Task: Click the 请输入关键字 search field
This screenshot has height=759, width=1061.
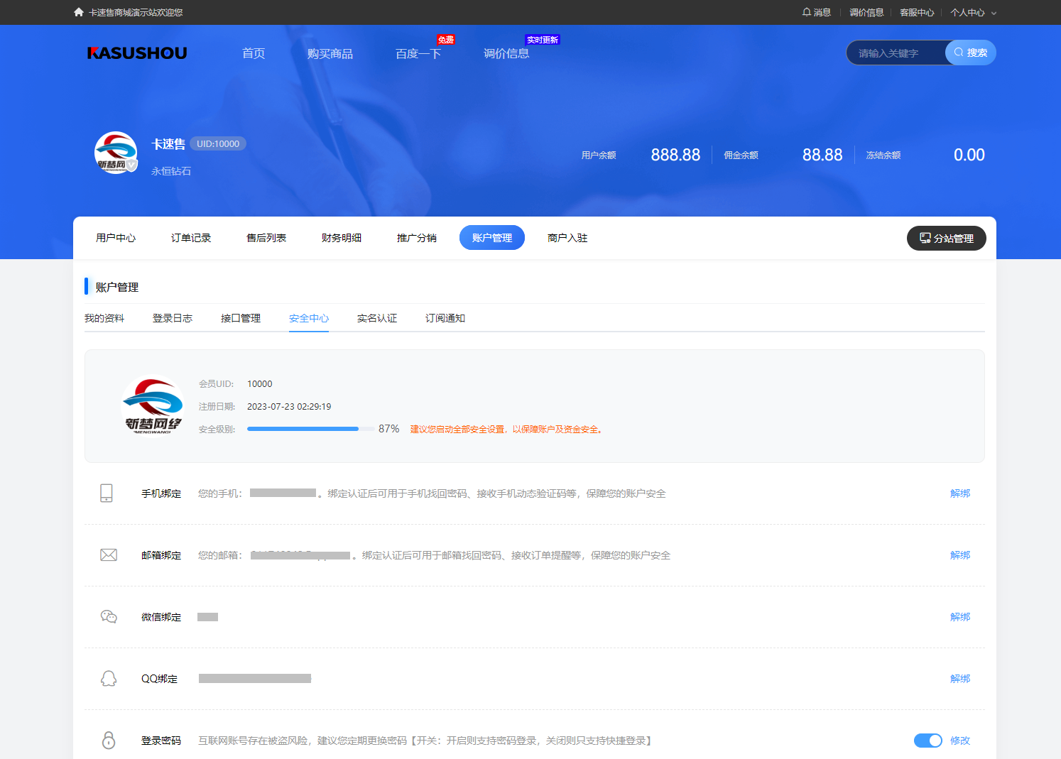Action: point(896,53)
